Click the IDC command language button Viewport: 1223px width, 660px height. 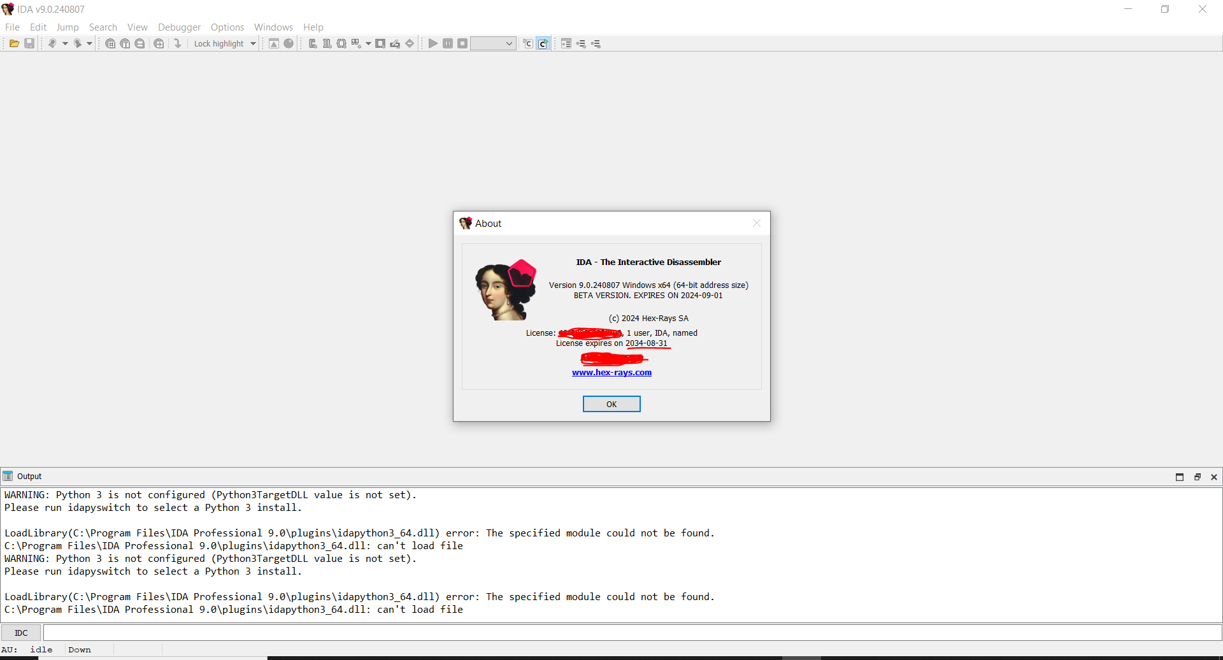(21, 633)
